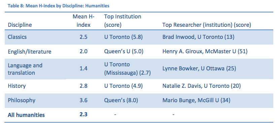This screenshot has width=280, height=129.
Task: Click the Table 8 Humanities title
Action: [x=59, y=6]
